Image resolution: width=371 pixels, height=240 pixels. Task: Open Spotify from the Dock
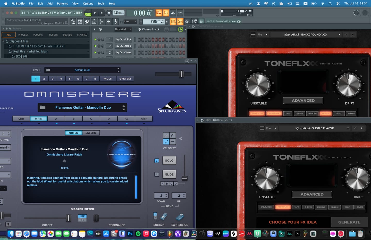click(x=138, y=234)
